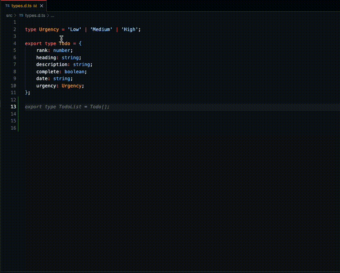Click the 'string' type on line 6
The width and height of the screenshot is (340, 273).
[x=70, y=58]
